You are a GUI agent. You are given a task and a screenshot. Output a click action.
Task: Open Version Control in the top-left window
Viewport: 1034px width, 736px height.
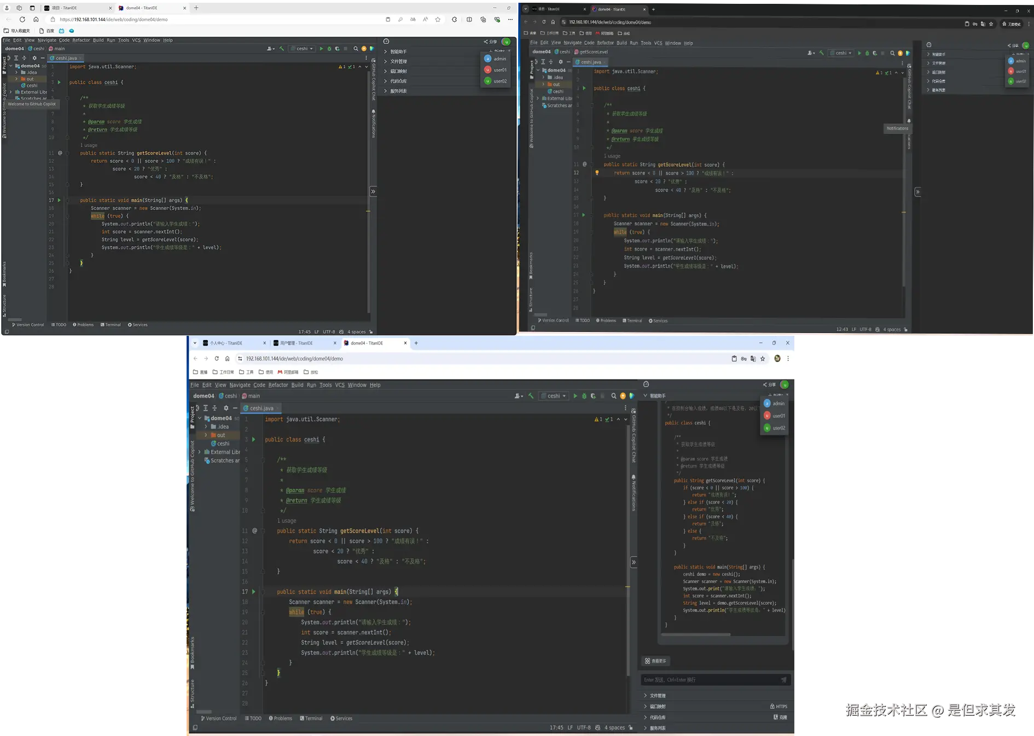[x=28, y=325]
